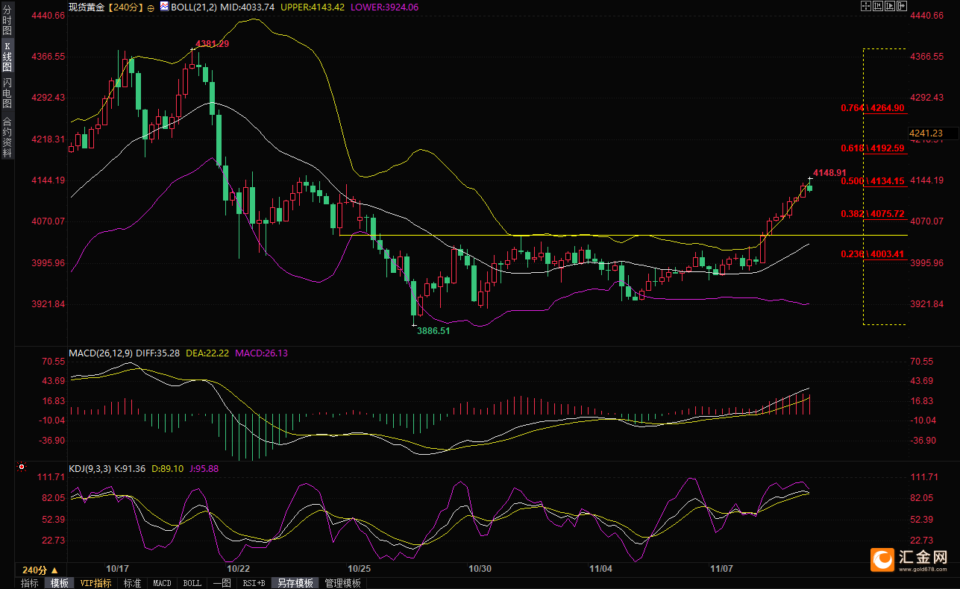
Task: Click the BOLL indicator chart icon
Action: (x=166, y=7)
